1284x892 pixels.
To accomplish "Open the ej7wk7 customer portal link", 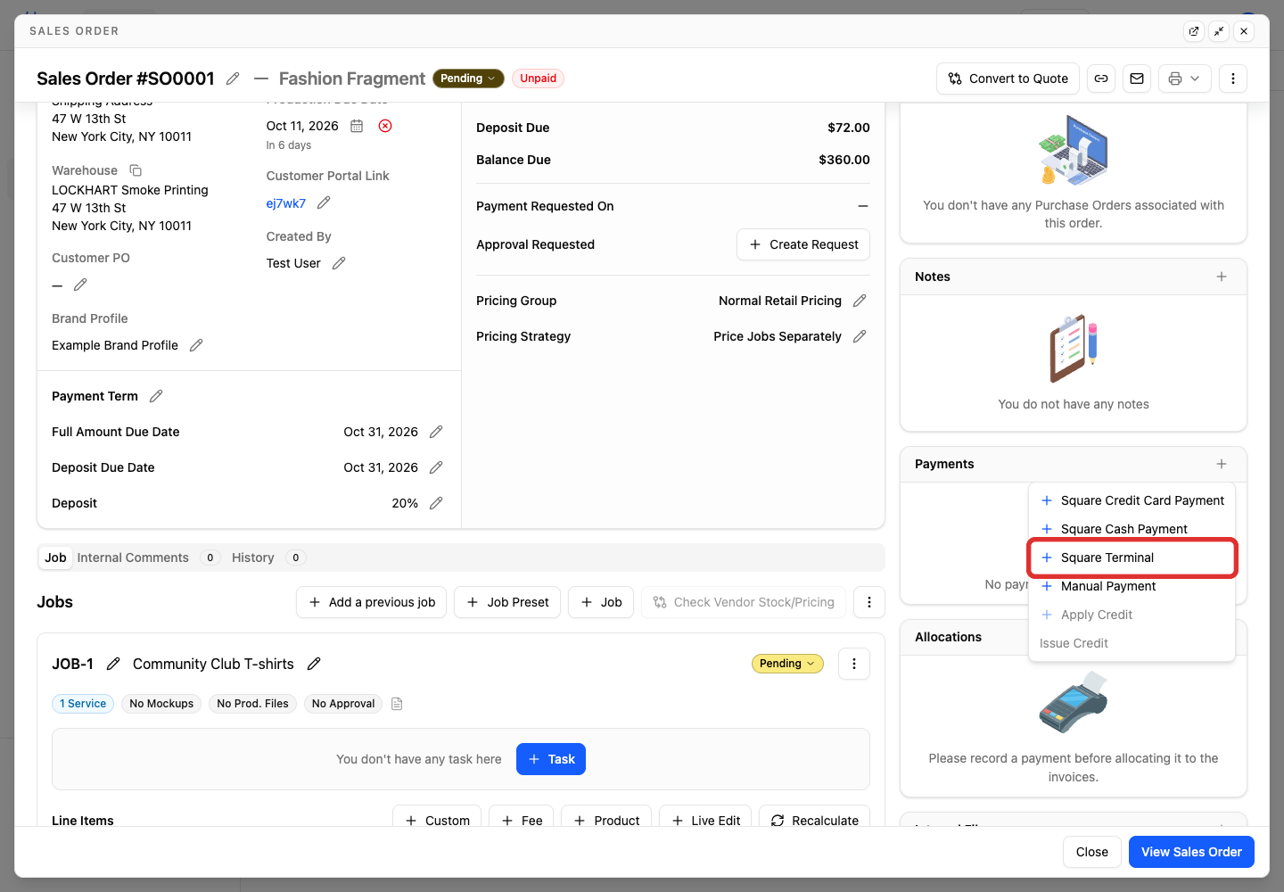I will [285, 203].
